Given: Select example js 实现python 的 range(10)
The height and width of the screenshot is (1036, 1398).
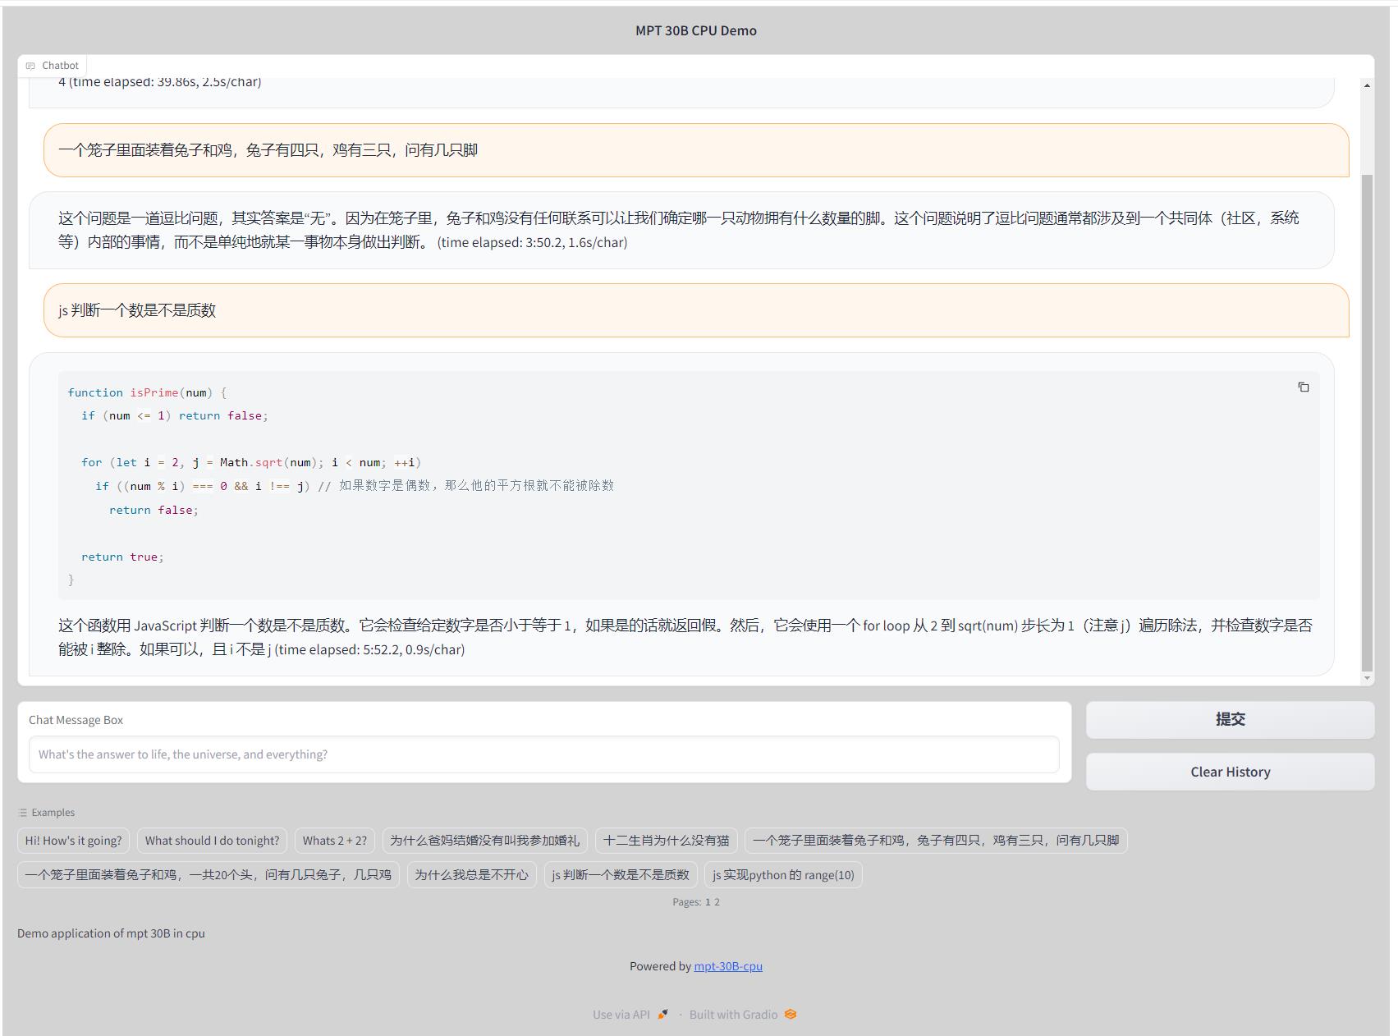Looking at the screenshot, I should click(x=783, y=875).
